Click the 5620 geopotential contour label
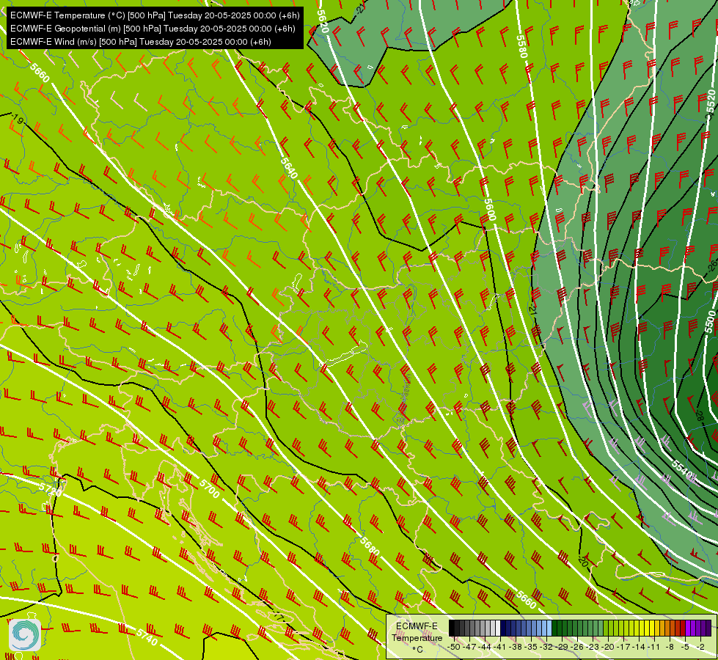Screen dimensions: 718x660 coord(323,21)
